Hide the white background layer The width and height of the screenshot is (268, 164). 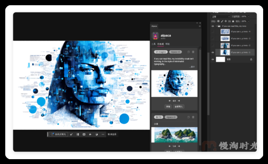213,59
